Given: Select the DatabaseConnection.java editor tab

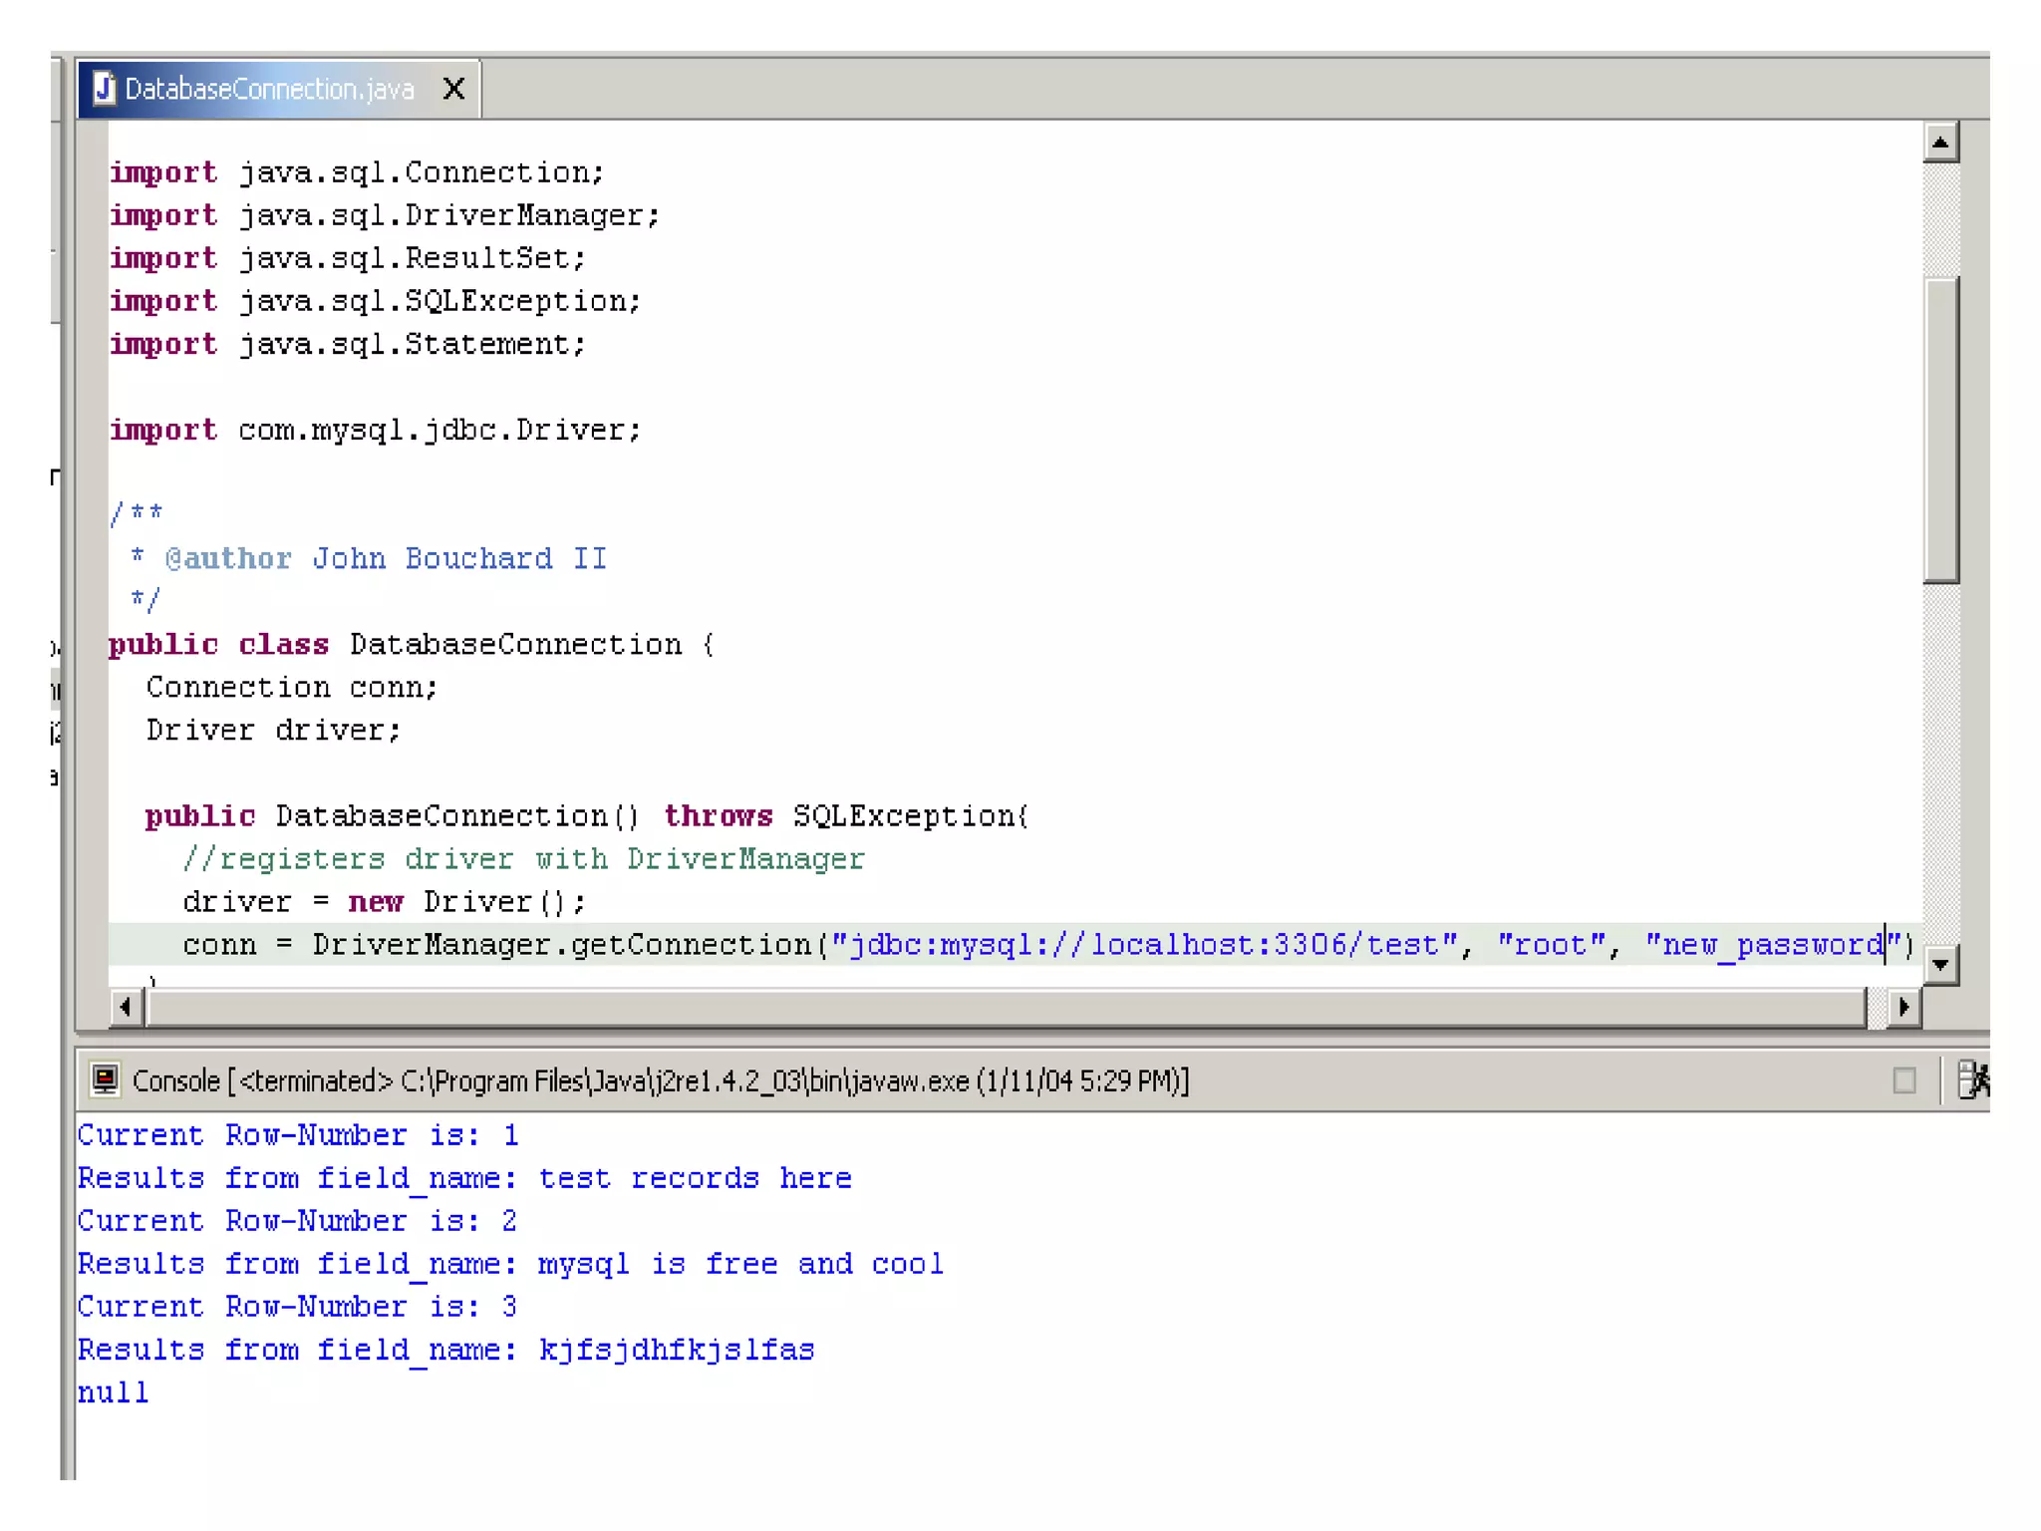Looking at the screenshot, I should (269, 90).
